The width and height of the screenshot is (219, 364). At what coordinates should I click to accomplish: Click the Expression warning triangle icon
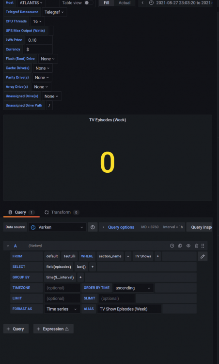tap(67, 329)
